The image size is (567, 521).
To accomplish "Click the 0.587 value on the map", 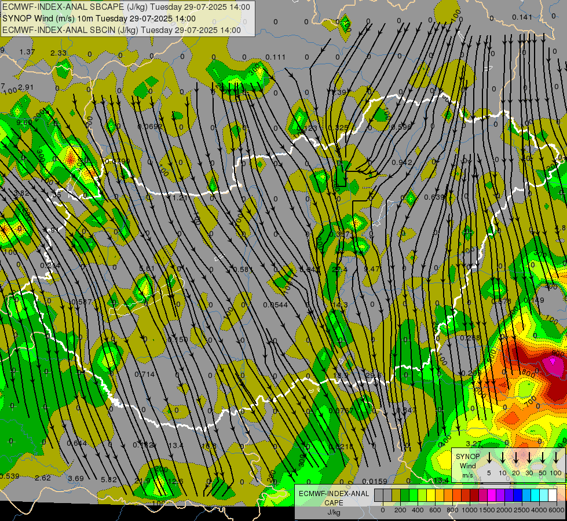I will 82,302.
